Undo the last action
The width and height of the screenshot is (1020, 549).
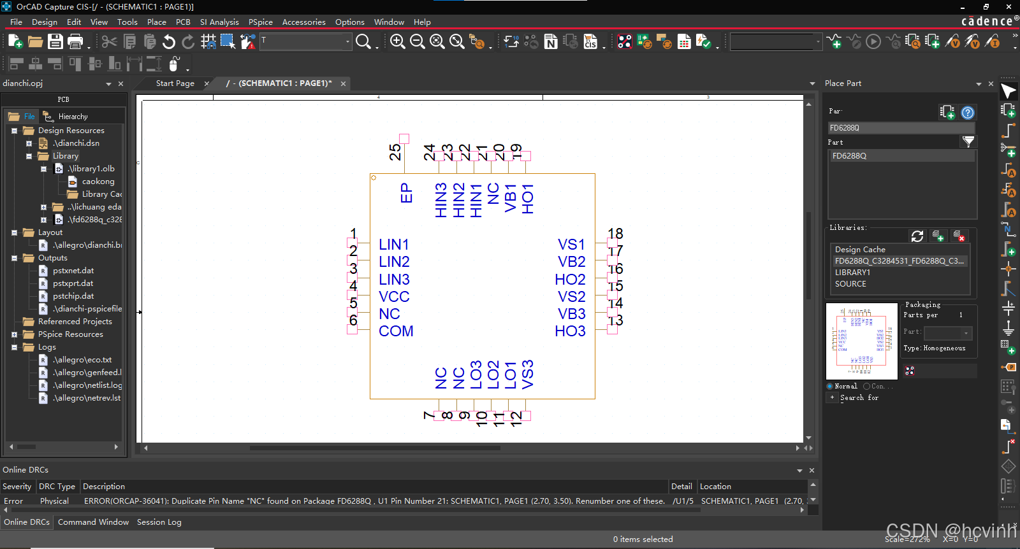(168, 41)
